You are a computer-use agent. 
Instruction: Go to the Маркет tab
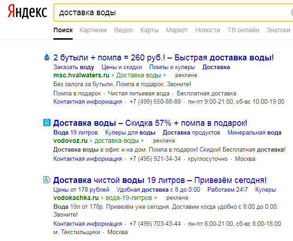(177, 30)
